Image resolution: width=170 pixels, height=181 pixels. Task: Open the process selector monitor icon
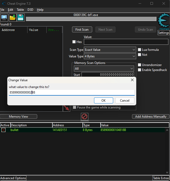(x=4, y=18)
